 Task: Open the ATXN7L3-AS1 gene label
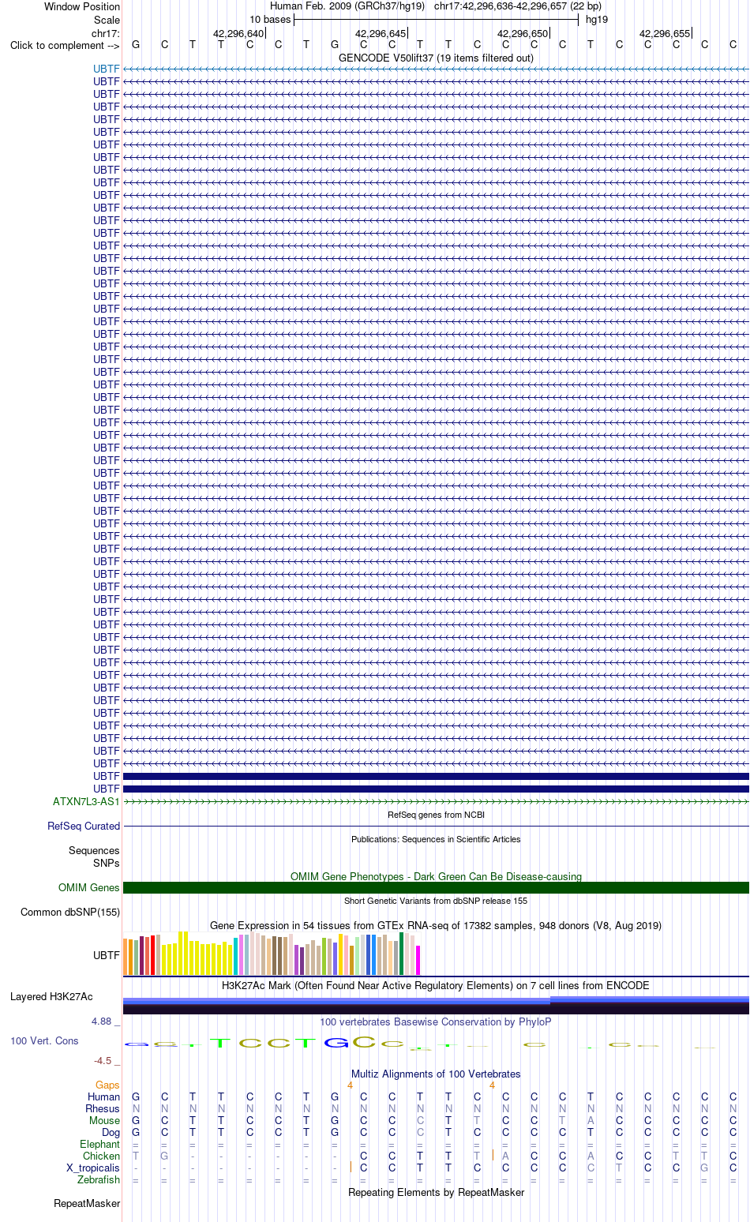86,801
